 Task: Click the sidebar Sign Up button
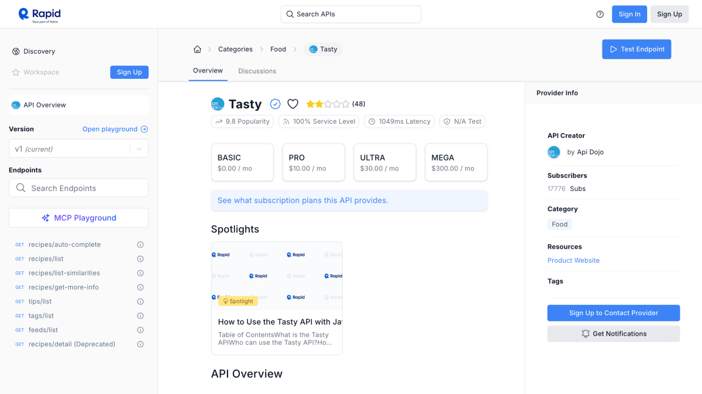click(x=129, y=72)
